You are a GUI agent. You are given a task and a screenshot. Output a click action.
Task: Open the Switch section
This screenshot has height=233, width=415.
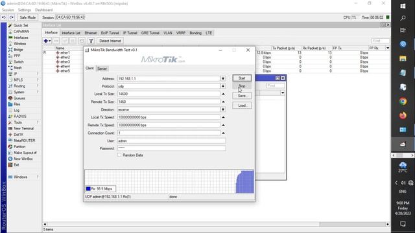(18, 62)
